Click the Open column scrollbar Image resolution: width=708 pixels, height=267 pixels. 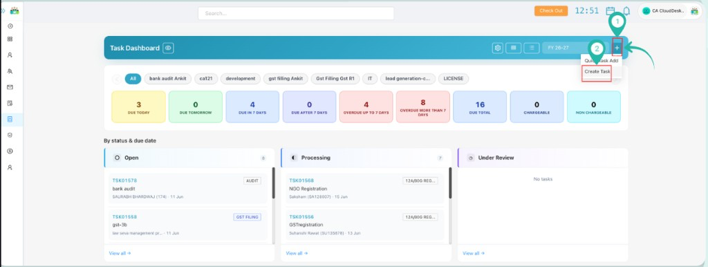click(x=273, y=183)
